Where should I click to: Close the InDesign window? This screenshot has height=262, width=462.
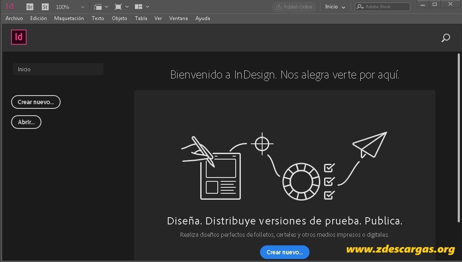point(450,4)
